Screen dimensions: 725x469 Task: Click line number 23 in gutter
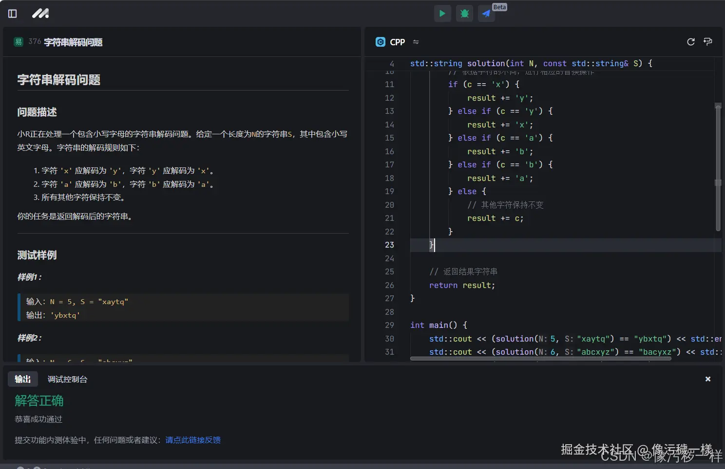(x=389, y=245)
